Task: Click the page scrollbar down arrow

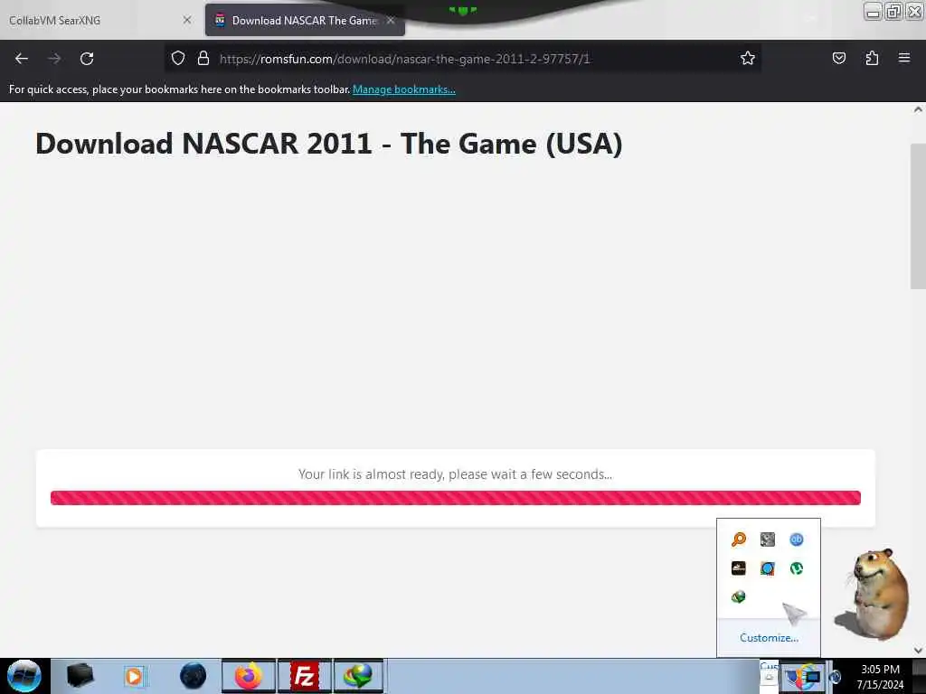Action: point(918,651)
